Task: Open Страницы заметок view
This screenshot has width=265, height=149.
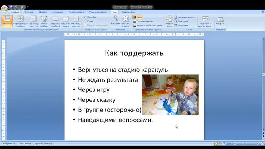Action: coord(34,21)
